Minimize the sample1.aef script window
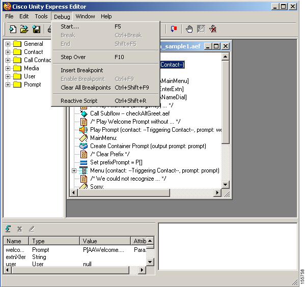The height and width of the screenshot is (287, 305). click(208, 46)
